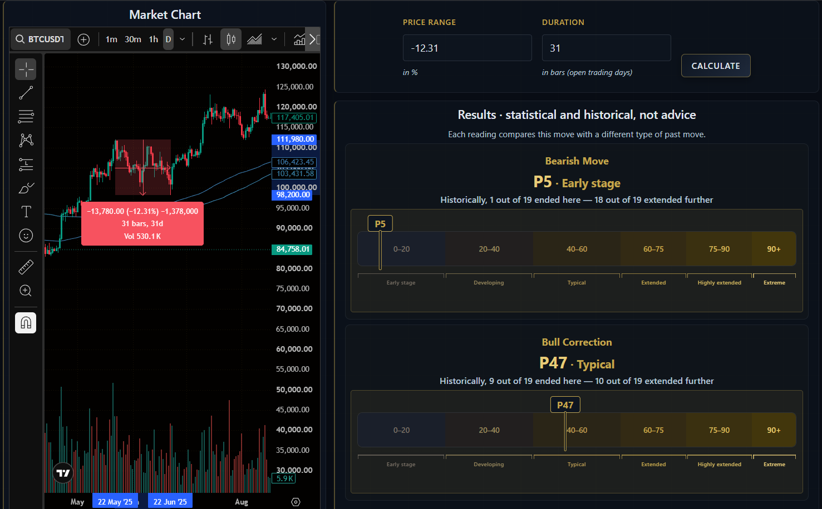Click the 5.9K volume label

(284, 478)
